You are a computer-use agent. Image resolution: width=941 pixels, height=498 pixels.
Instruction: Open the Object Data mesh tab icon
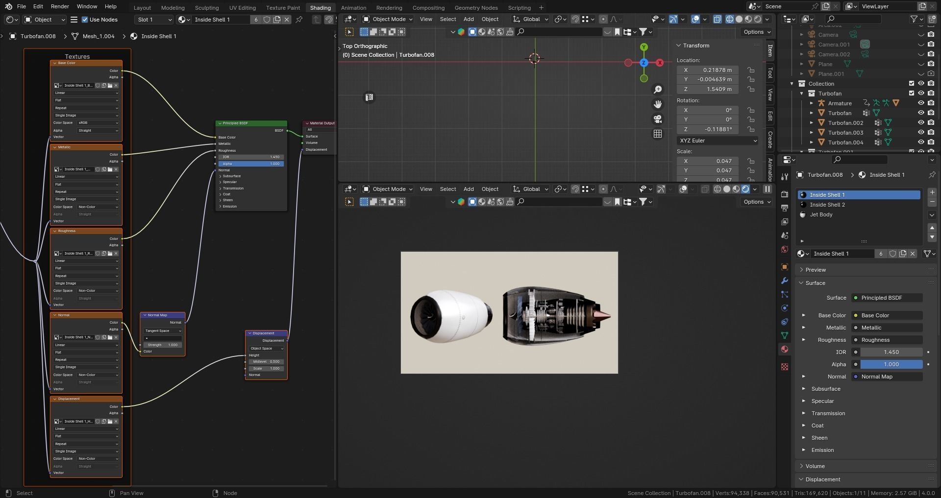coord(785,335)
